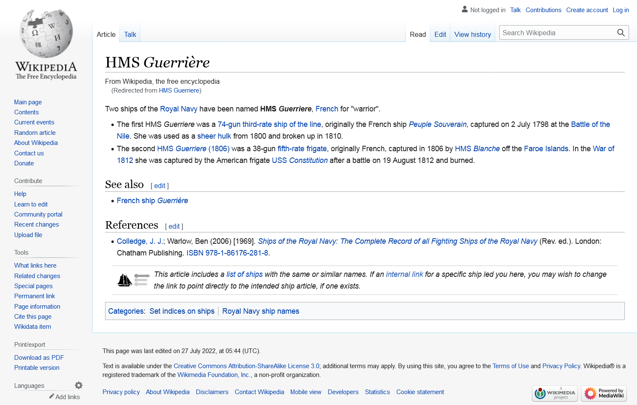Click Mobile view footer link

point(306,392)
